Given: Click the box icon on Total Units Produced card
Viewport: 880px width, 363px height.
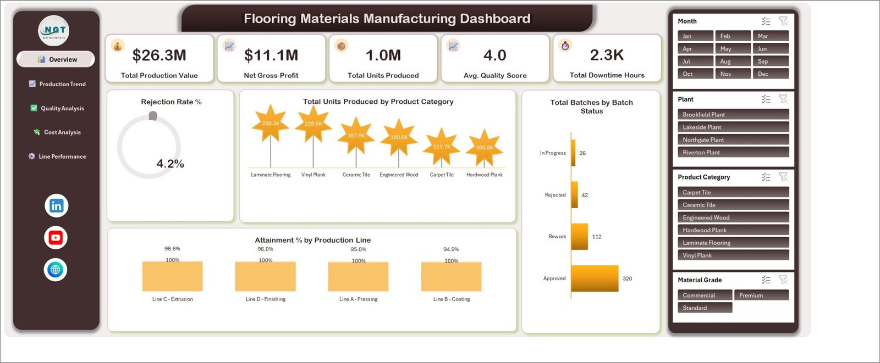Looking at the screenshot, I should (x=342, y=46).
